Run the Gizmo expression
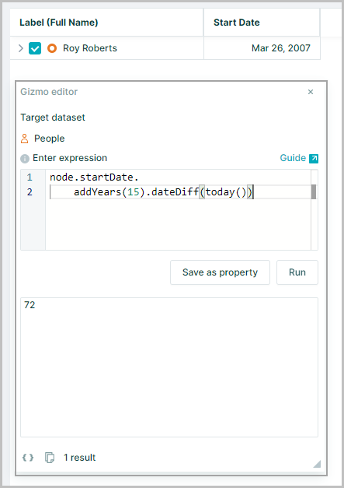Image resolution: width=344 pixels, height=488 pixels. pyautogui.click(x=297, y=272)
